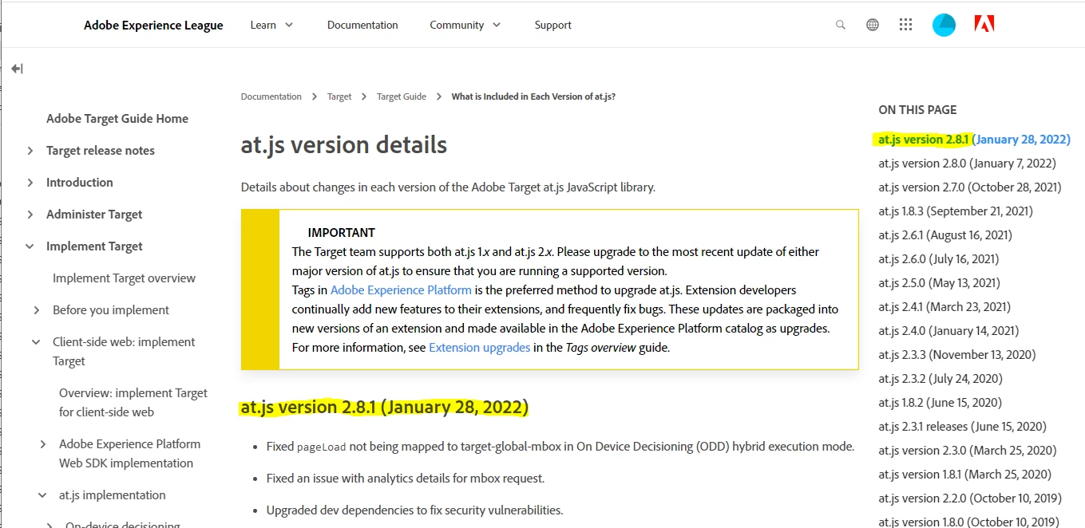
Task: Expand Before you implement chevron
Action: click(37, 310)
